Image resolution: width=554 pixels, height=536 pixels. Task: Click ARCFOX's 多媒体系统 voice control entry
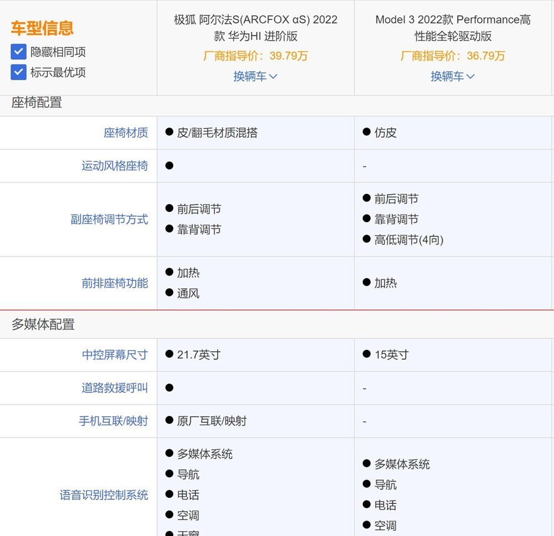[199, 454]
